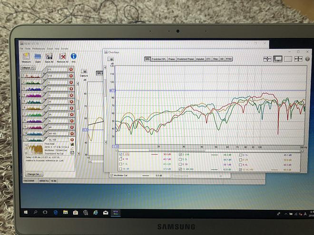This screenshot has width=314, height=235.
Task: Click right arrow of Overlays horizontal scrollbar
Action: (x=301, y=151)
